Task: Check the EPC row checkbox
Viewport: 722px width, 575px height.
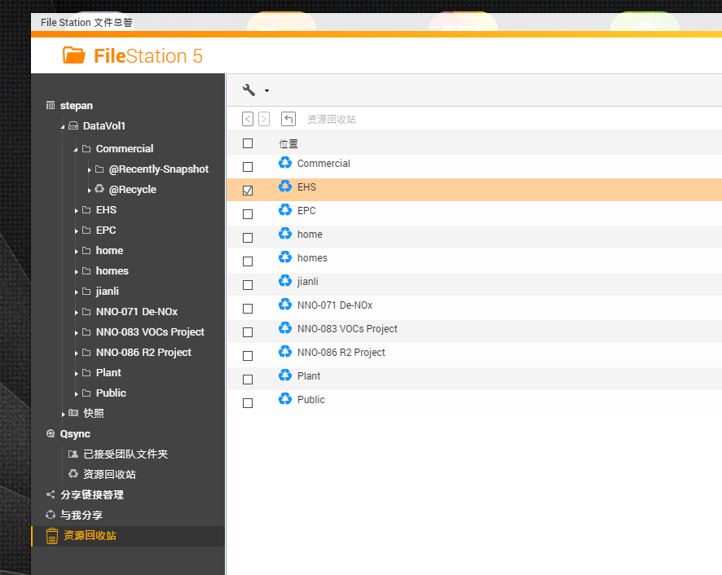Action: coord(248,214)
